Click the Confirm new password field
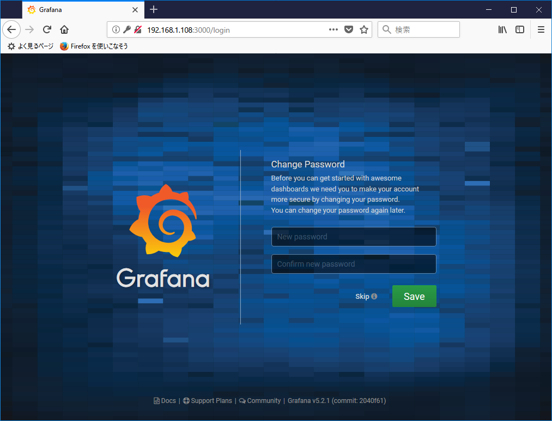552x421 pixels. [354, 264]
